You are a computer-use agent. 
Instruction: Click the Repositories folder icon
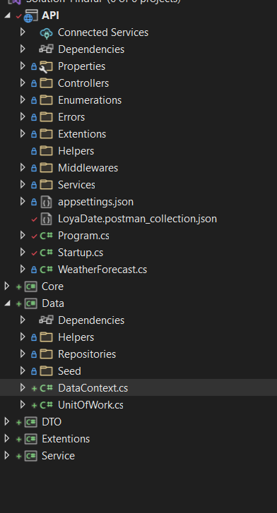point(46,354)
